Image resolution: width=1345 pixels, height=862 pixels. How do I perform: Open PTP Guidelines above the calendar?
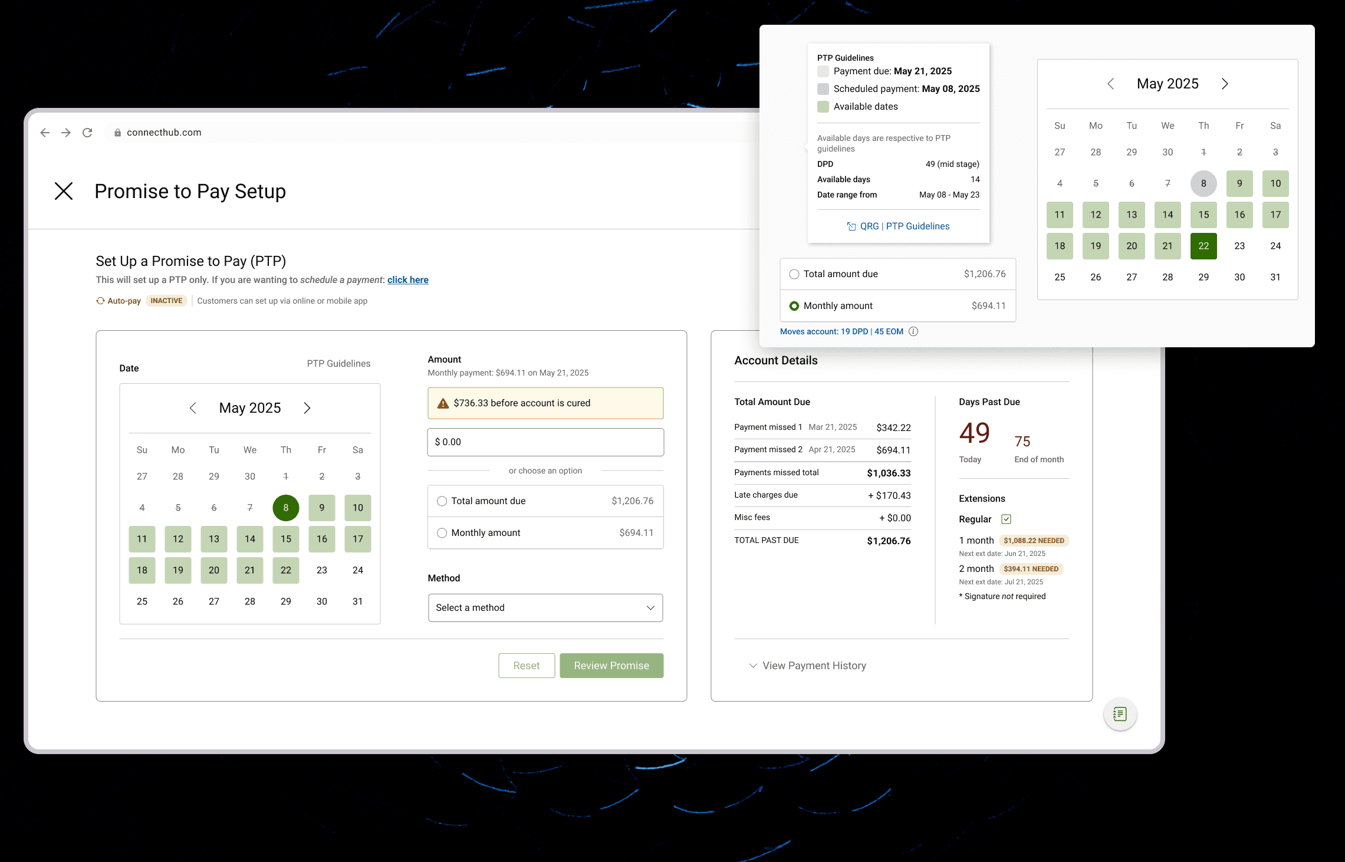(338, 364)
